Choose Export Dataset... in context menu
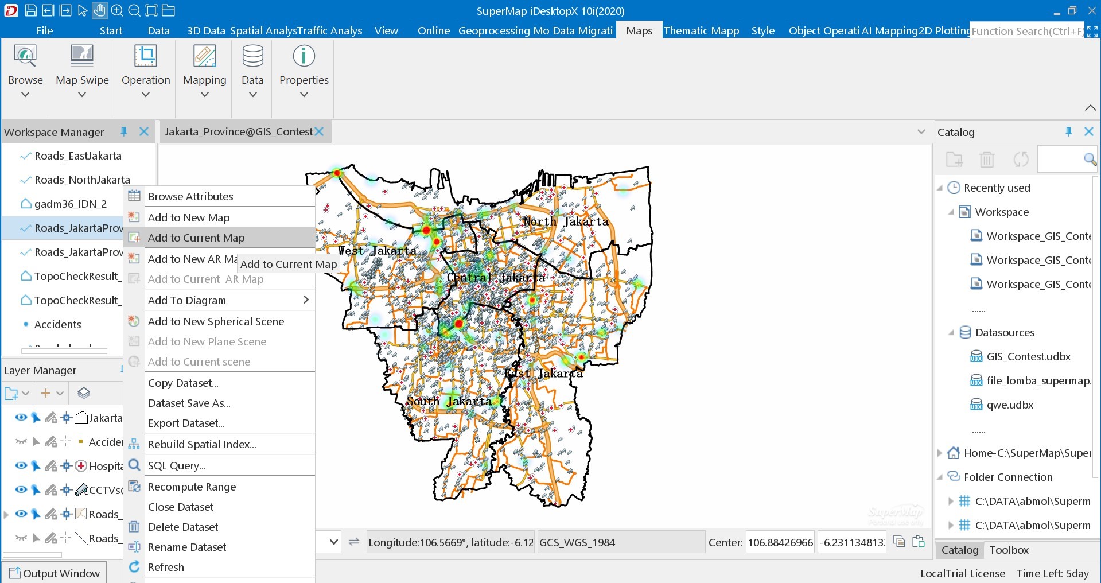 click(x=220, y=423)
